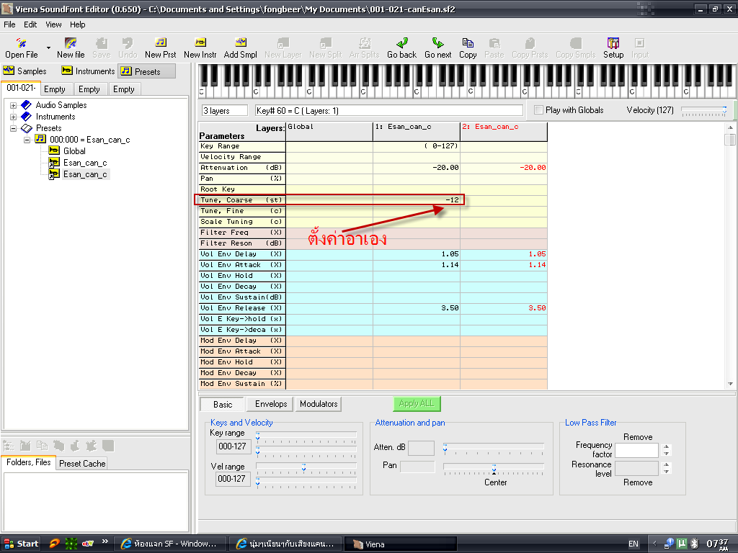Click the Copy toolbar icon
Viewport: 738px width, 553px height.
click(468, 48)
